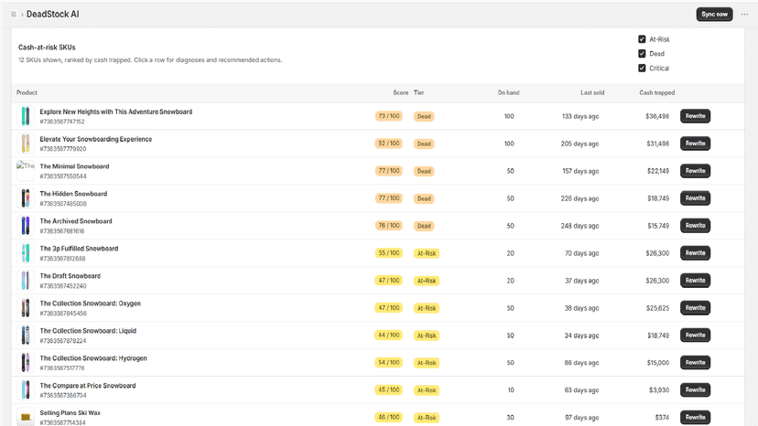This screenshot has height=426, width=758.
Task: Open the Collection Snowboard: Hydrogen thumbnail
Action: [25, 362]
